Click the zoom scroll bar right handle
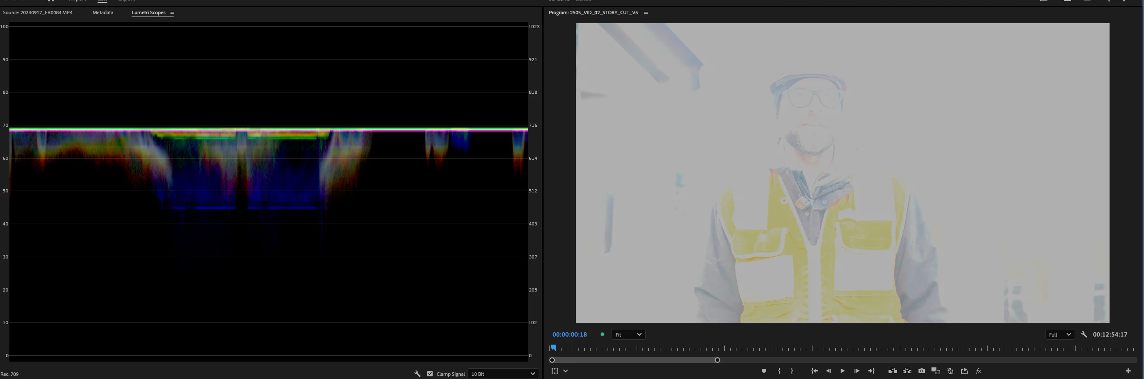Image resolution: width=1144 pixels, height=379 pixels. point(718,360)
